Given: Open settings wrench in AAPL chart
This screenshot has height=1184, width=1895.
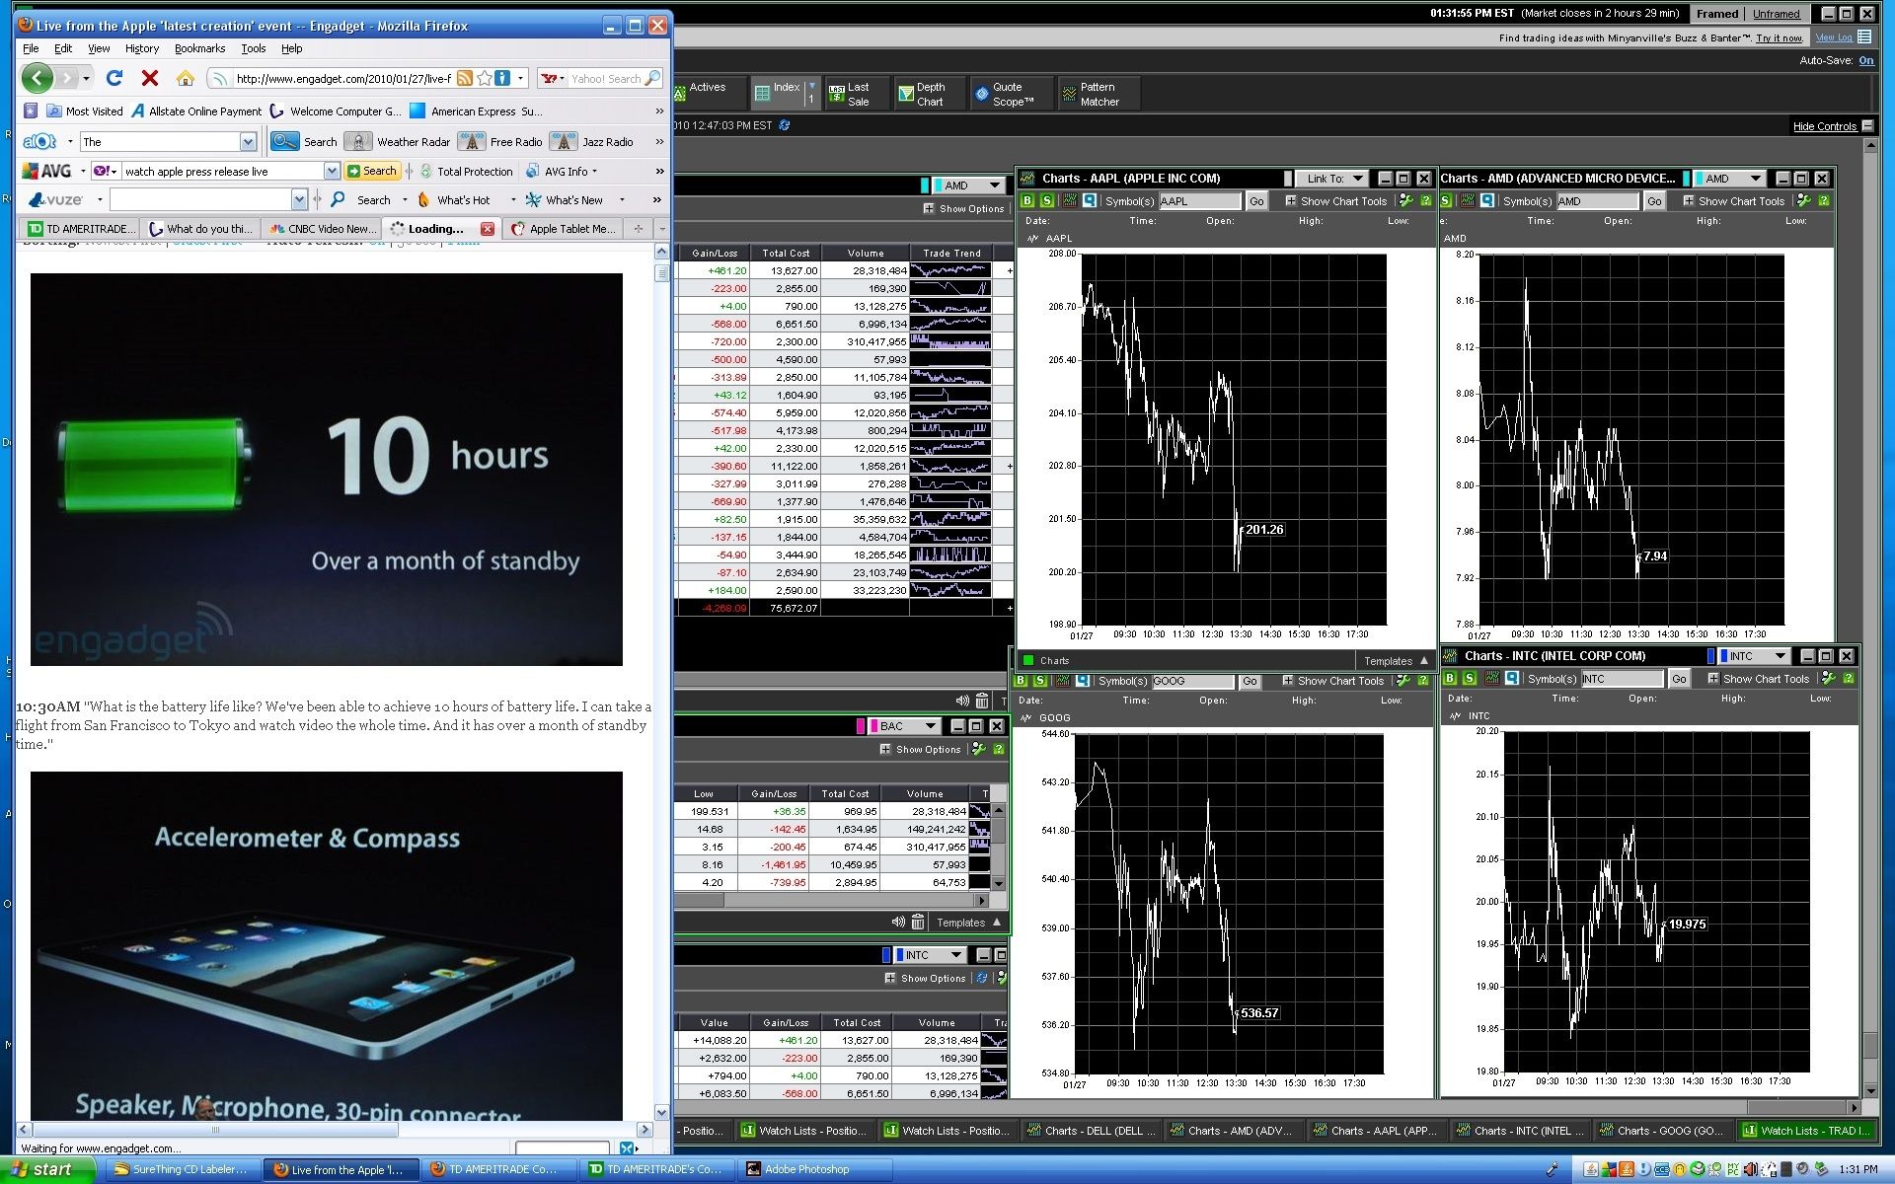Looking at the screenshot, I should pyautogui.click(x=1406, y=201).
